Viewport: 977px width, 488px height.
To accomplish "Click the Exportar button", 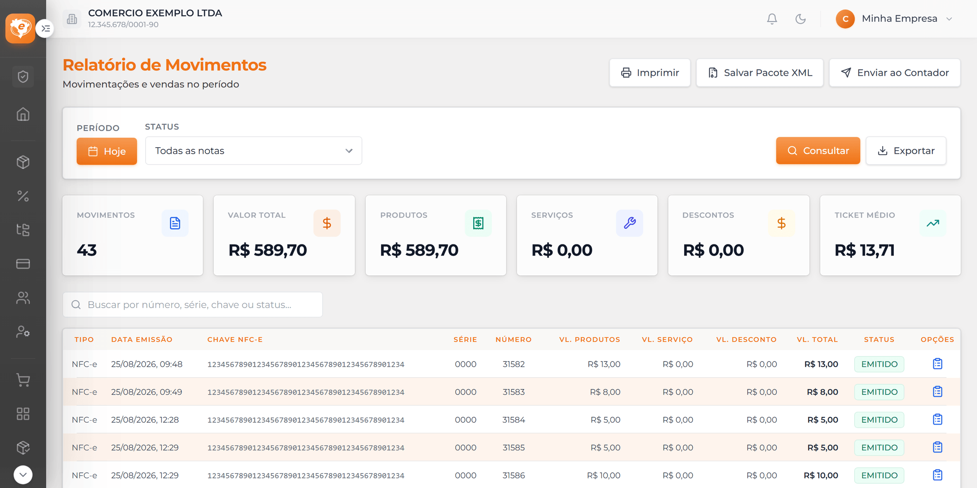I will pos(906,151).
